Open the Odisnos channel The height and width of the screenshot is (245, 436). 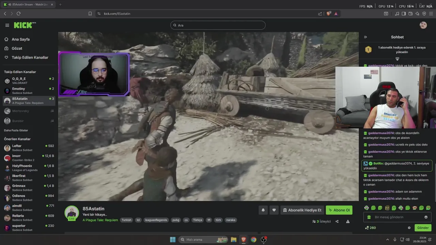click(x=29, y=198)
